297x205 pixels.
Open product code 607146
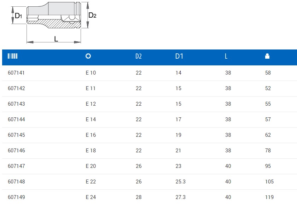[x=16, y=151]
